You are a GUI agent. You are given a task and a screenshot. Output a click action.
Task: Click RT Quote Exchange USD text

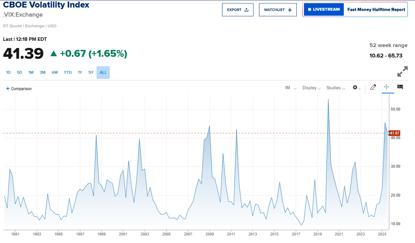[x=30, y=26]
